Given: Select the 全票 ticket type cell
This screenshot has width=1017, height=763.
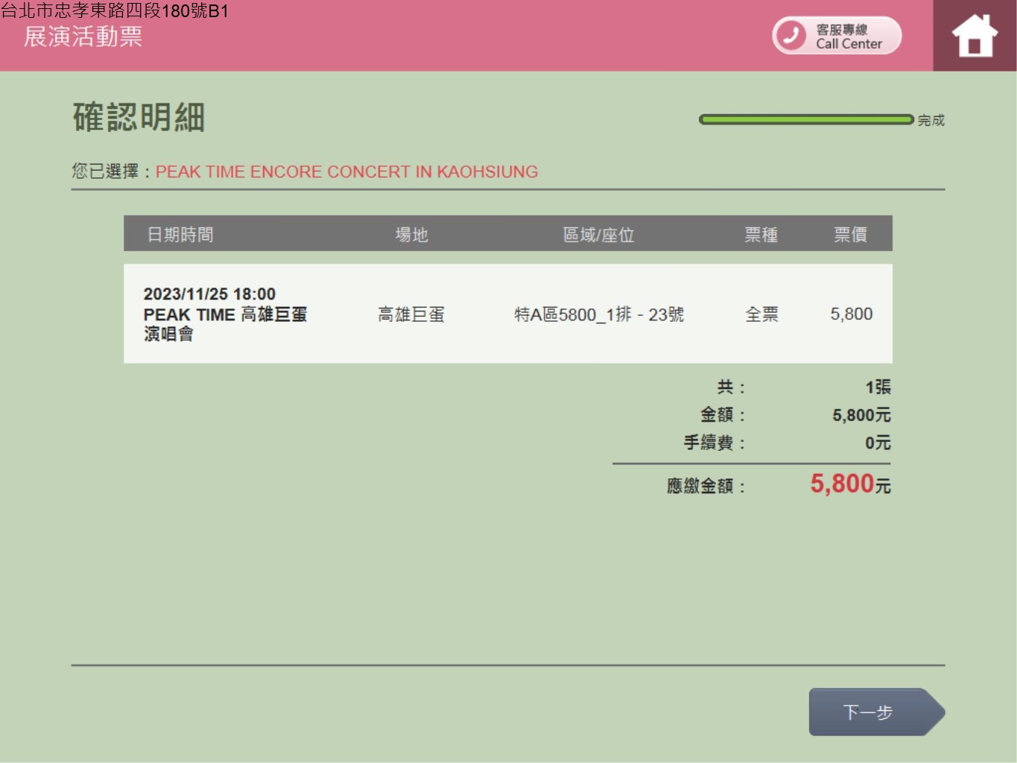Looking at the screenshot, I should [761, 314].
